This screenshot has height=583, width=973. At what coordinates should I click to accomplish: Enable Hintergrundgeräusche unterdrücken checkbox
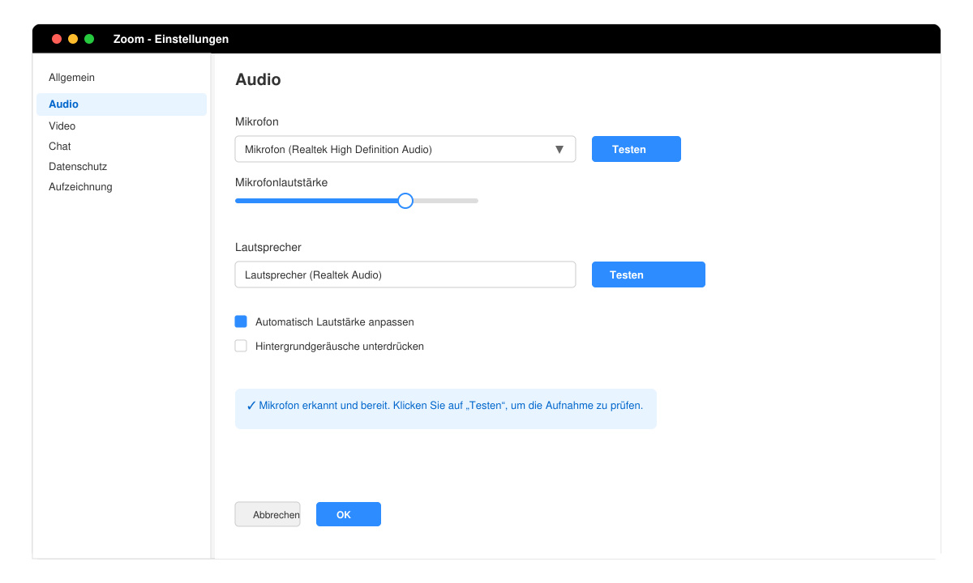(241, 346)
